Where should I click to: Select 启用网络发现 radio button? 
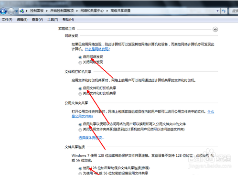pos(80,57)
